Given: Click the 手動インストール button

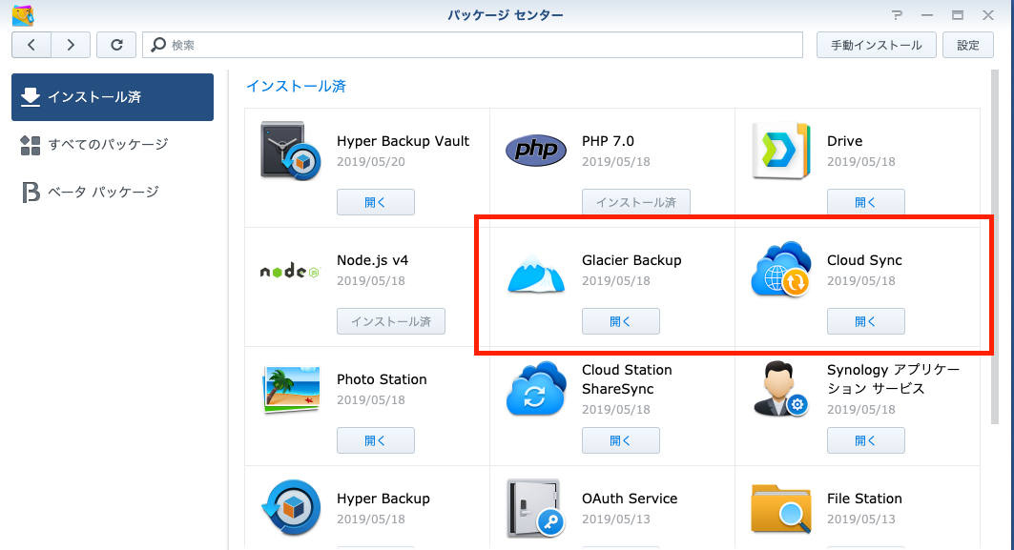Looking at the screenshot, I should [877, 45].
